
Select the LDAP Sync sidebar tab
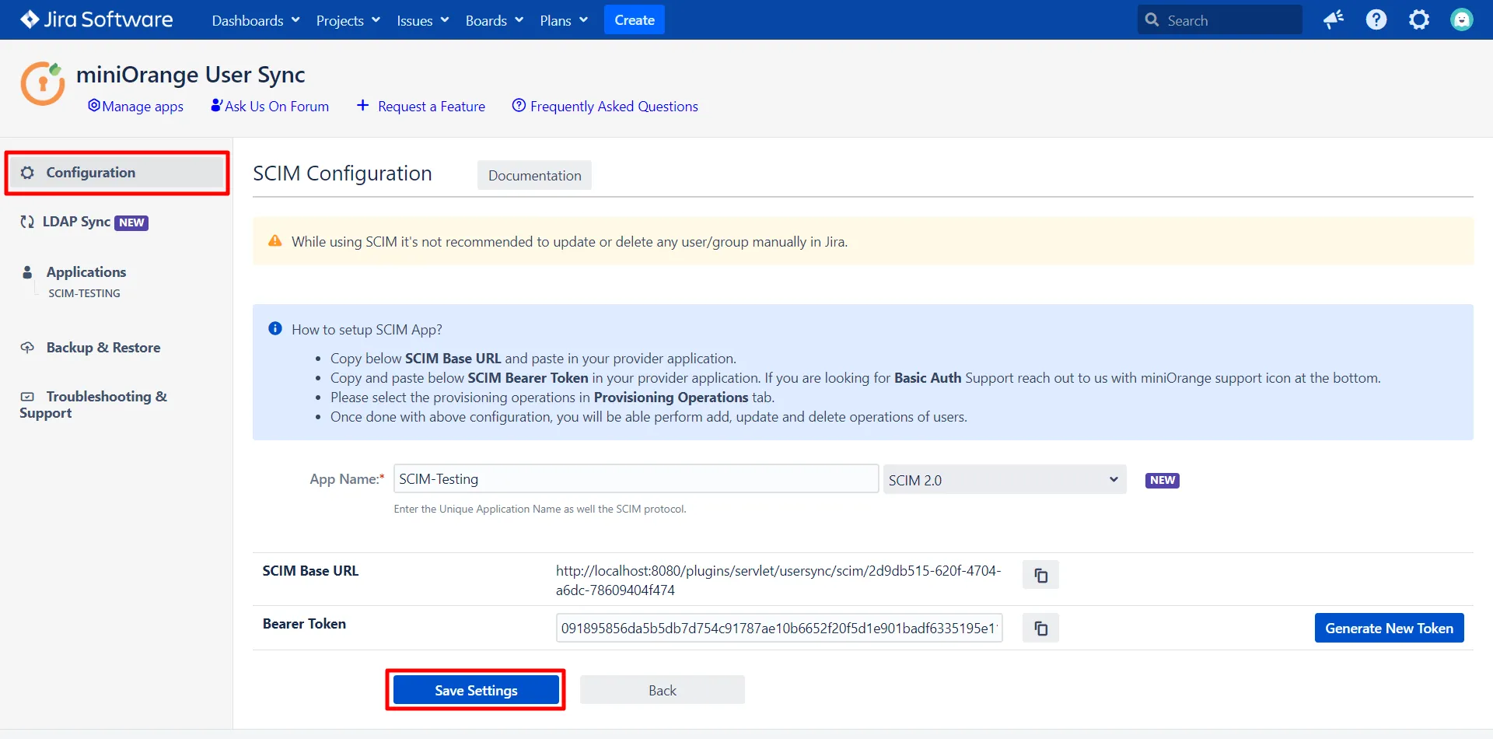(84, 222)
